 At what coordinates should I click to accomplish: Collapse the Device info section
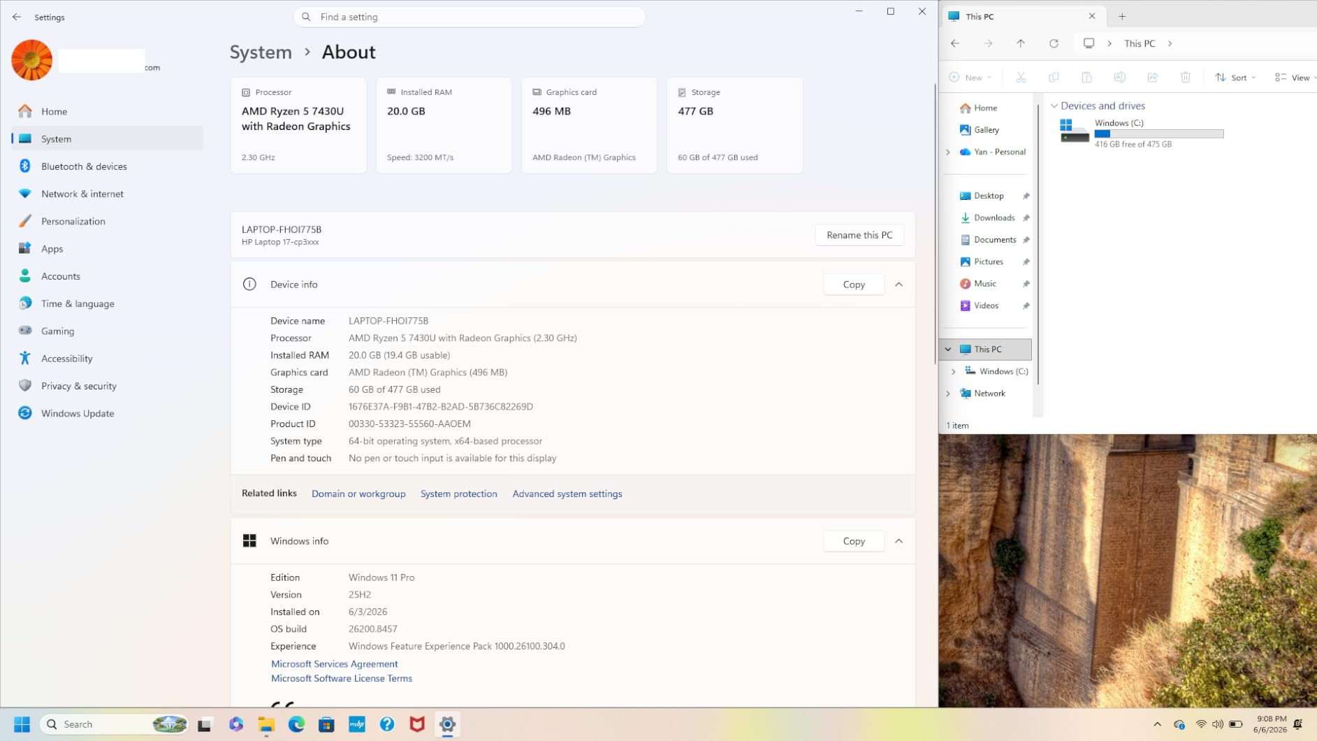[899, 285]
